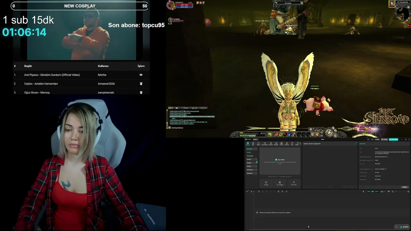Skip the Anıl Piyancı song in queue
This screenshot has height=231, width=411.
pos(141,75)
